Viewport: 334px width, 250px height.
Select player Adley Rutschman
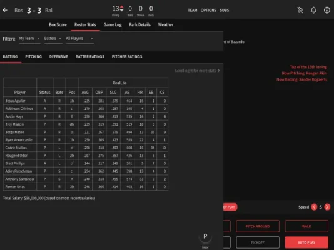tap(19, 171)
